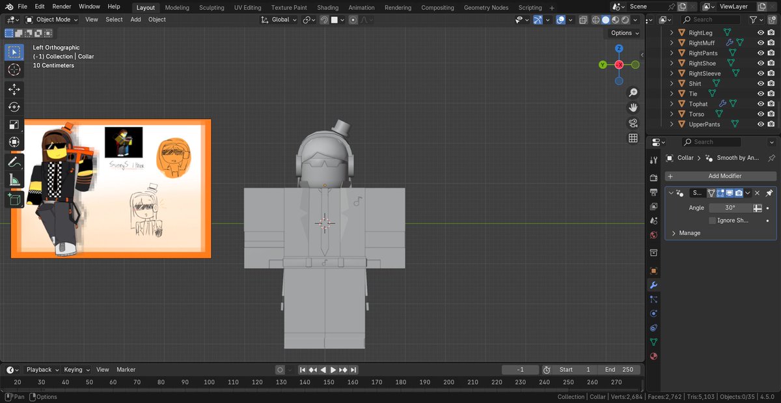This screenshot has width=781, height=403.
Task: Switch to the Sculpting workspace tab
Action: point(211,8)
